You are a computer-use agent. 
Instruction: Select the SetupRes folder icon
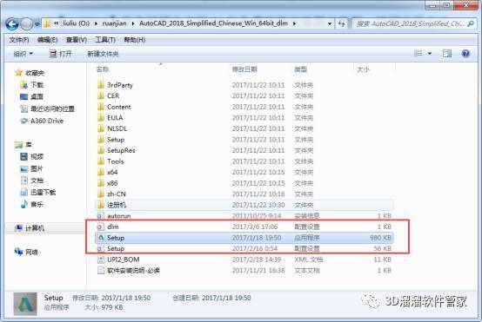(x=101, y=150)
